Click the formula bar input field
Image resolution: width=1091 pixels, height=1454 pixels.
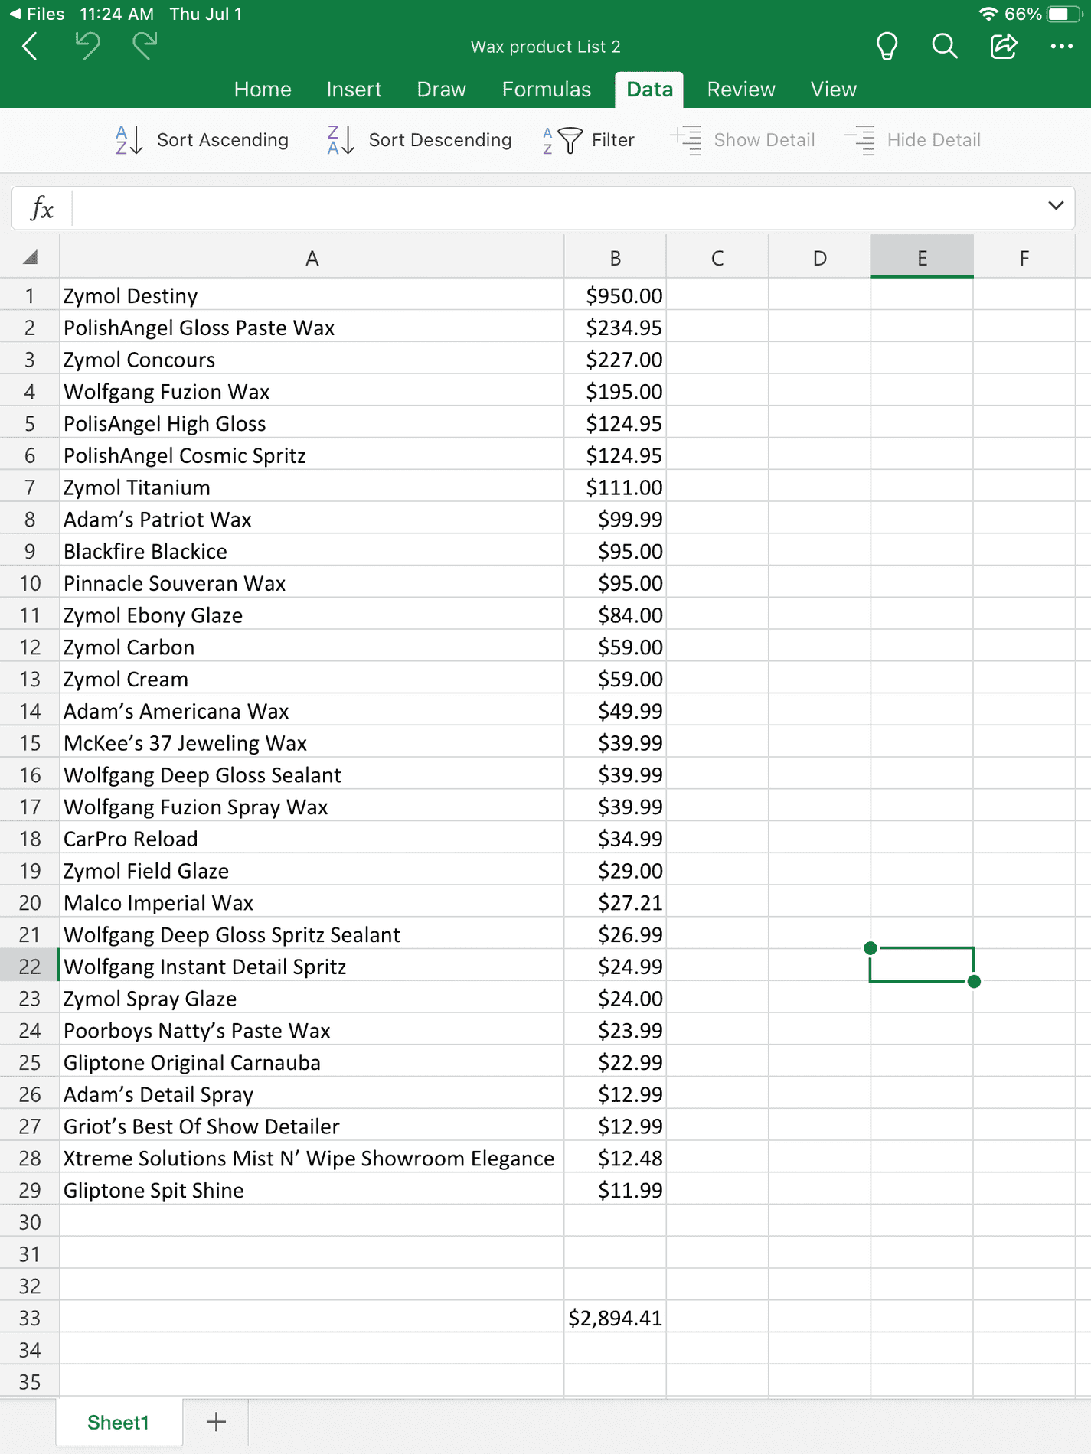(x=557, y=208)
